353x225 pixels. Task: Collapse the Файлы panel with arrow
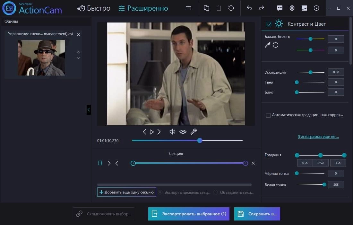[89, 110]
